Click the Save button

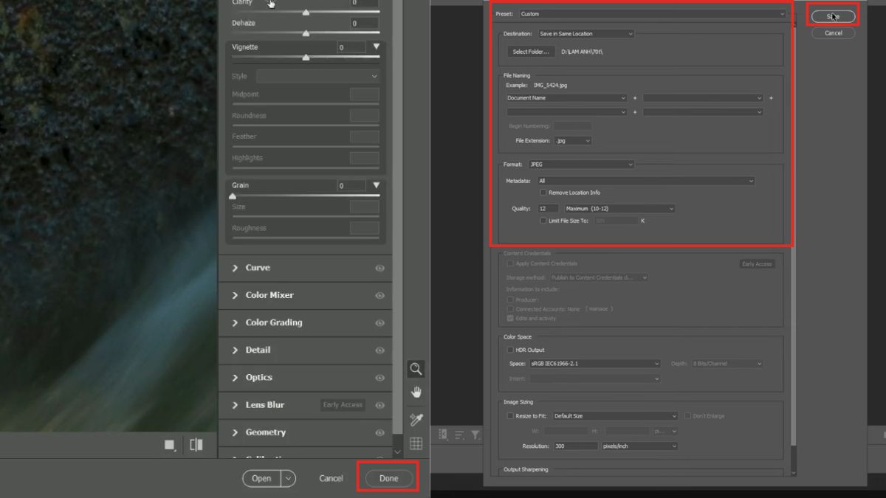[833, 15]
